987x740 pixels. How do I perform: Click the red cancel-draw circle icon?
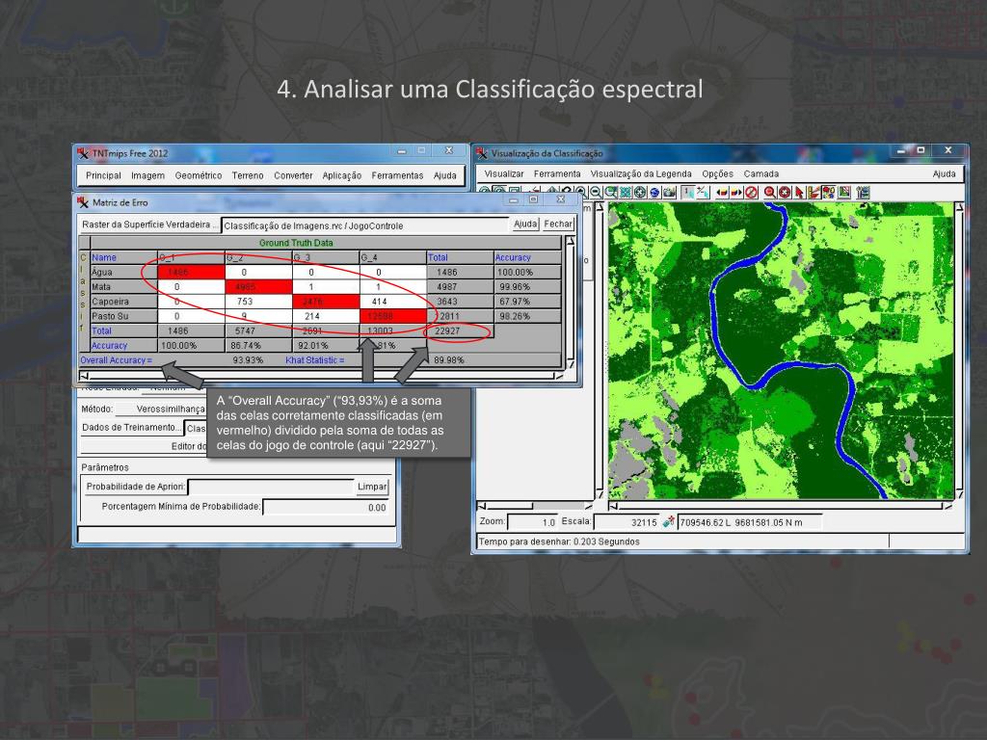(751, 192)
